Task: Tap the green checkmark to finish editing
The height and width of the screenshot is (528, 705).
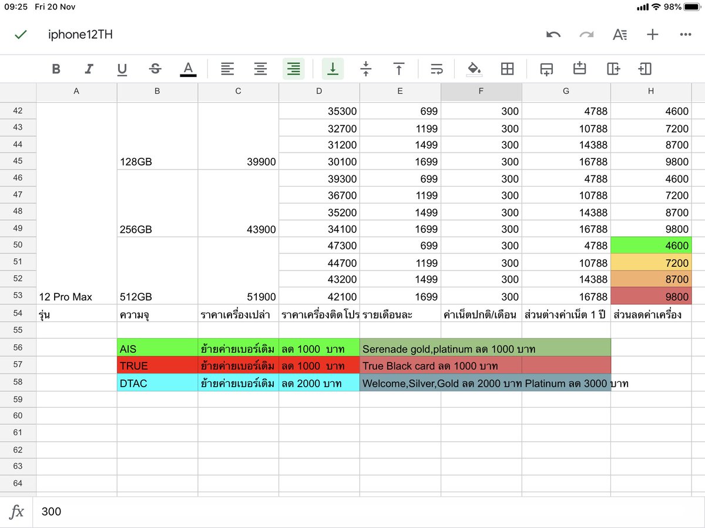Action: click(21, 35)
